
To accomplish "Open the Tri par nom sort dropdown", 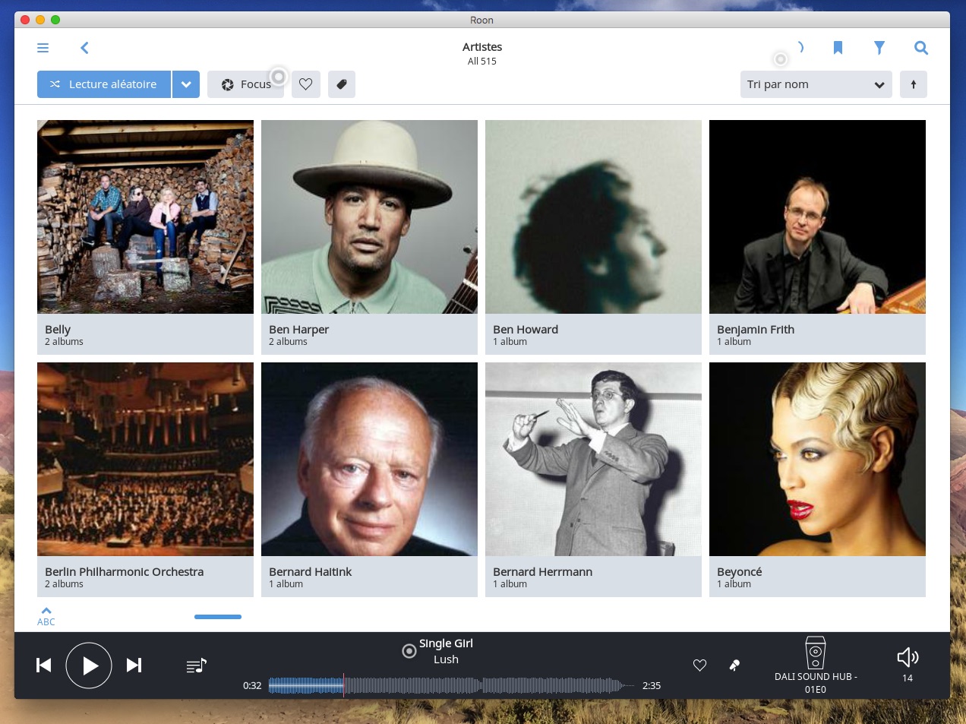I will click(x=816, y=84).
